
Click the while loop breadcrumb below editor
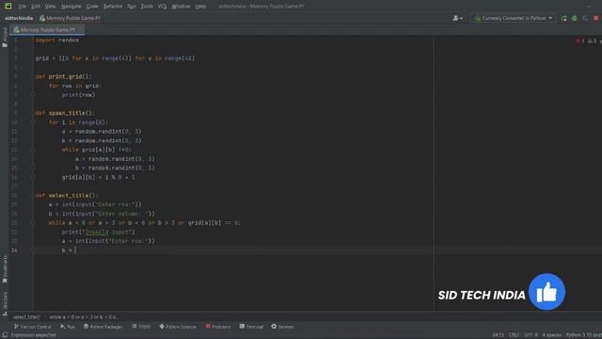(85, 317)
